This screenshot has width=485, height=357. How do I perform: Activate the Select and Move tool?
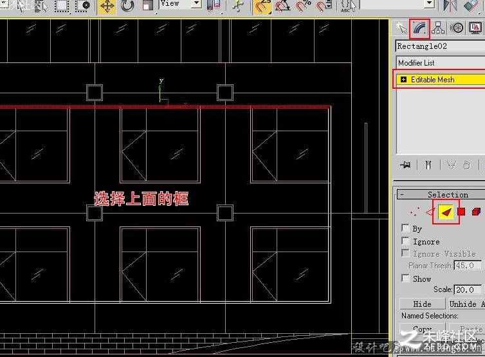click(107, 6)
